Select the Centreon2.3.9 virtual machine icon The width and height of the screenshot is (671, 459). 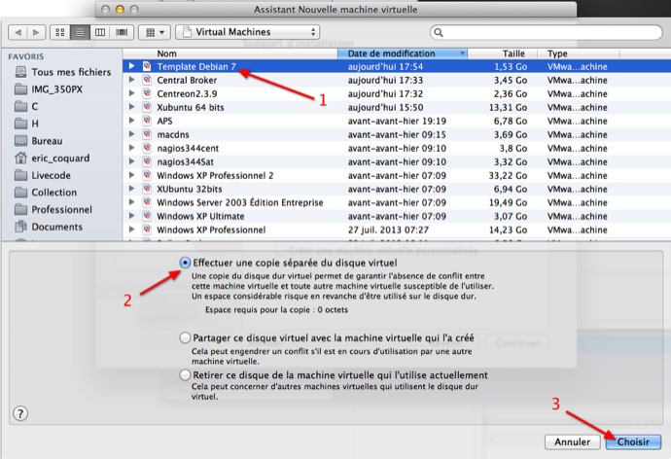pos(147,93)
